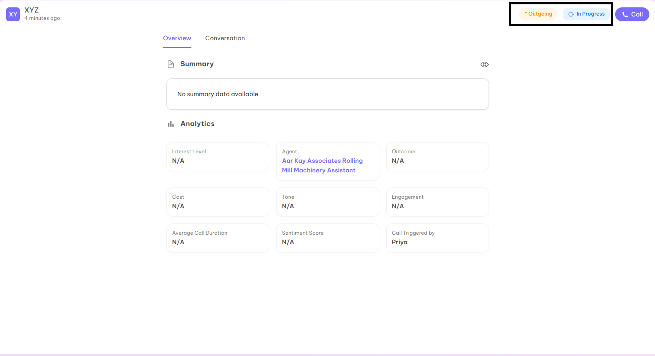The image size is (655, 356).
Task: Click the Engagement analytics card
Action: click(x=437, y=202)
